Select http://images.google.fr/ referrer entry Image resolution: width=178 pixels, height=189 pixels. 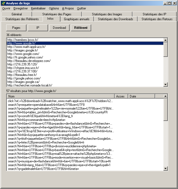(x=22, y=50)
